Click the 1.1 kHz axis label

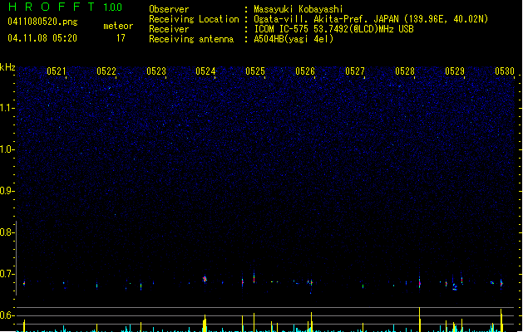[7, 108]
